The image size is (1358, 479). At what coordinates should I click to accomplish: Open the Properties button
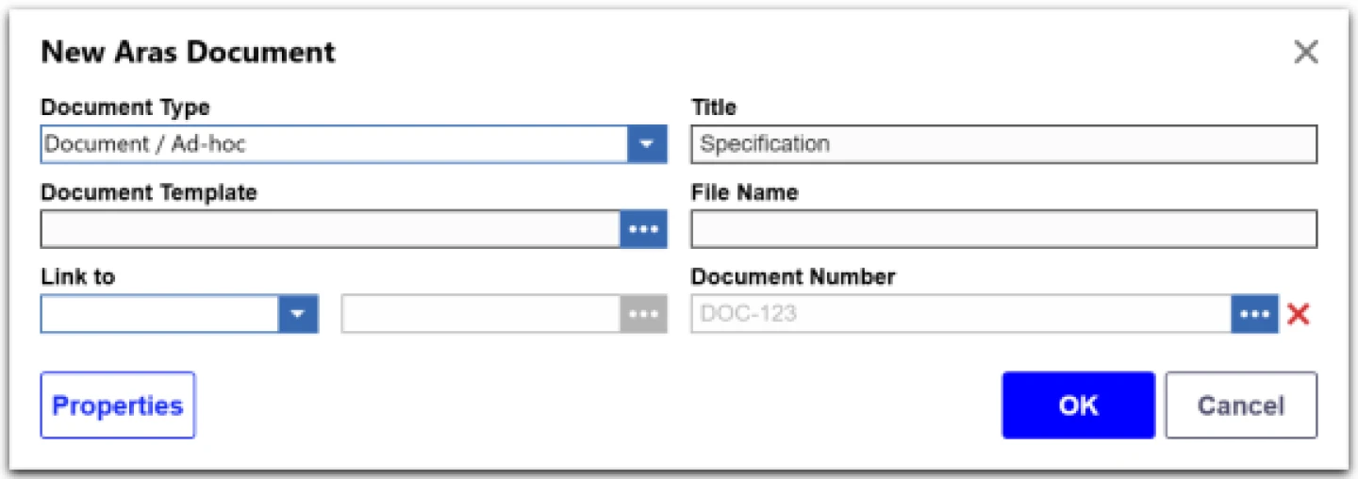tap(118, 405)
